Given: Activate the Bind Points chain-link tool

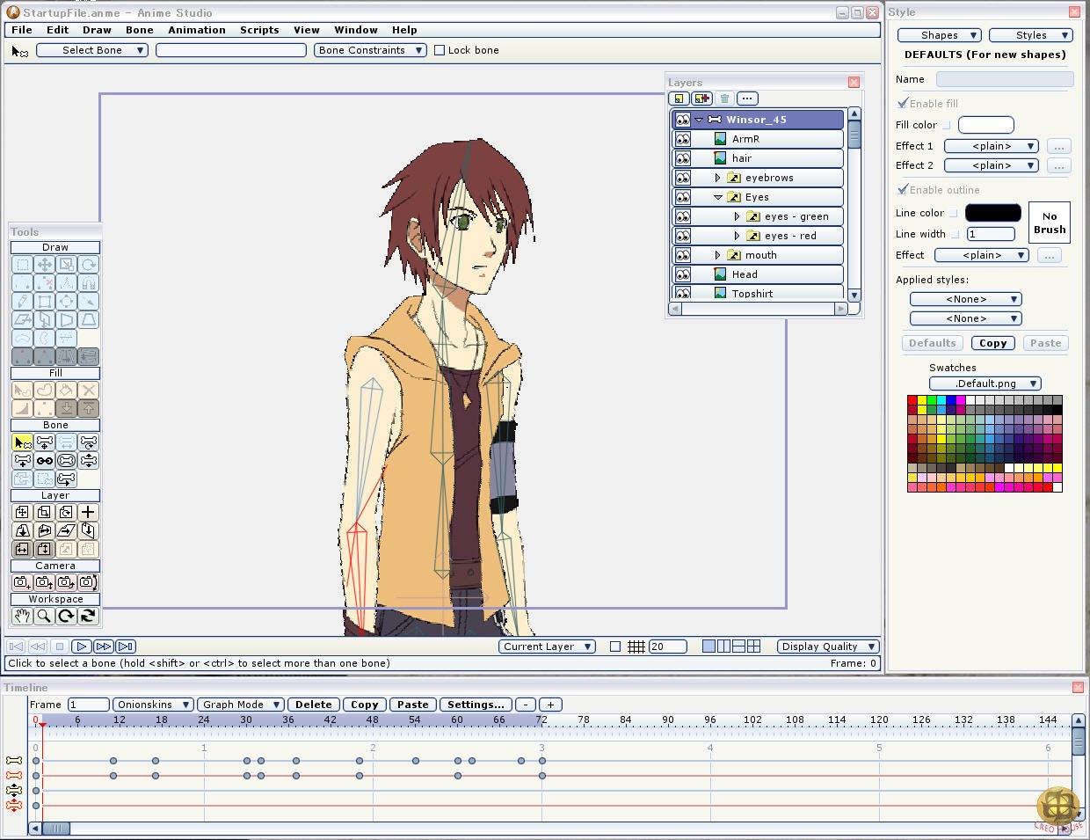Looking at the screenshot, I should [x=44, y=461].
